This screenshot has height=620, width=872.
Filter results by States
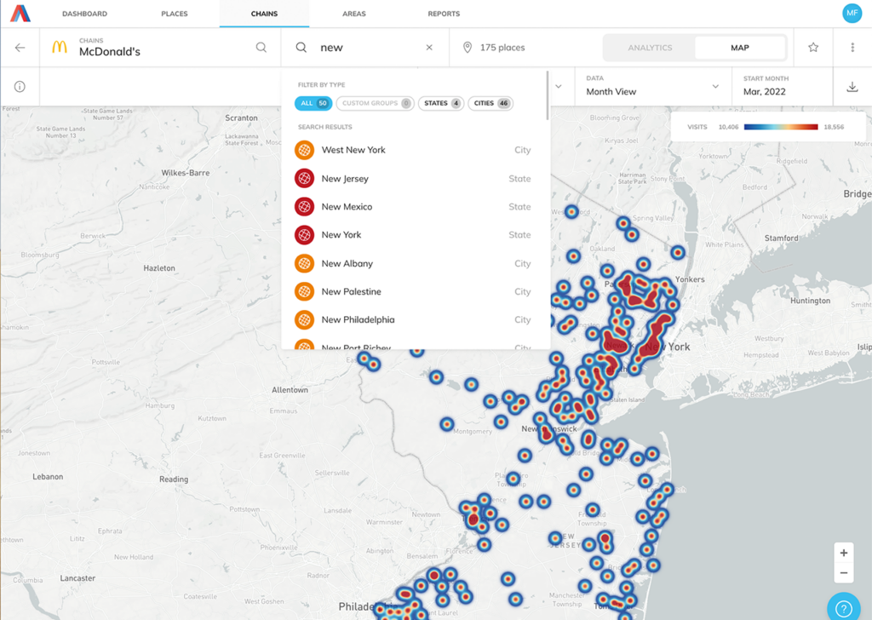click(x=440, y=104)
